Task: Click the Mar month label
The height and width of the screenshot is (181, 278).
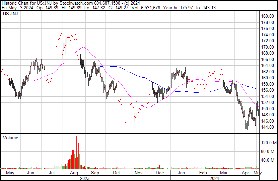Action: tap(224, 173)
